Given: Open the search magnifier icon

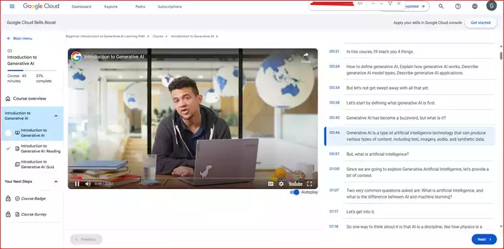Looking at the screenshot, I should pos(441,6).
